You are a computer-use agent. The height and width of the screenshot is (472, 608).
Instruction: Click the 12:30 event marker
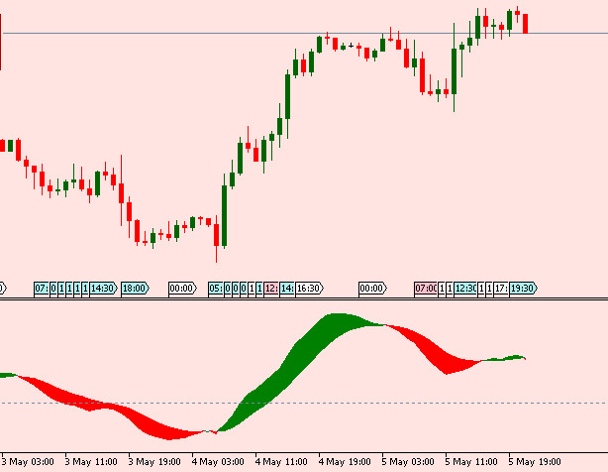tap(465, 288)
